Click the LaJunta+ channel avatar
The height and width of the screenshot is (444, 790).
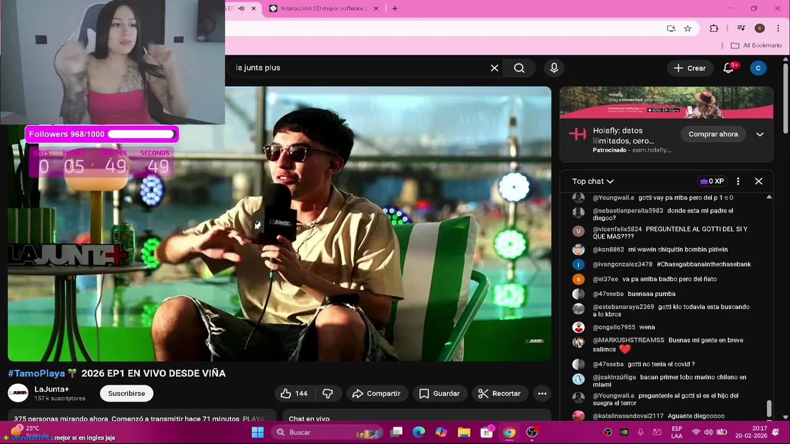[18, 393]
